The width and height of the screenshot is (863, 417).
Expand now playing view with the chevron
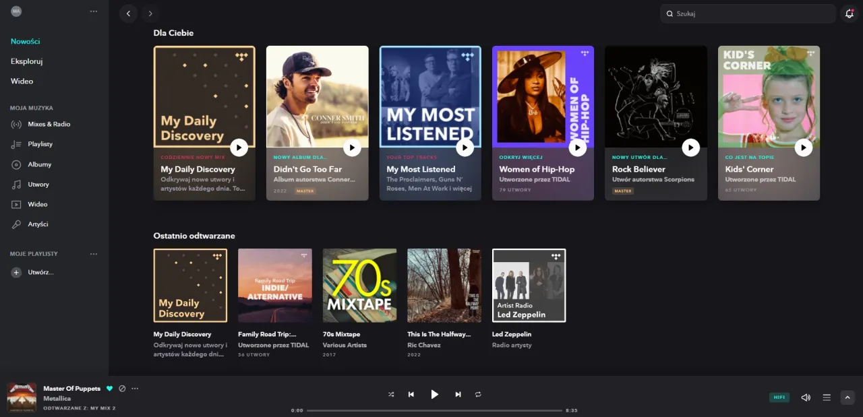pyautogui.click(x=847, y=397)
